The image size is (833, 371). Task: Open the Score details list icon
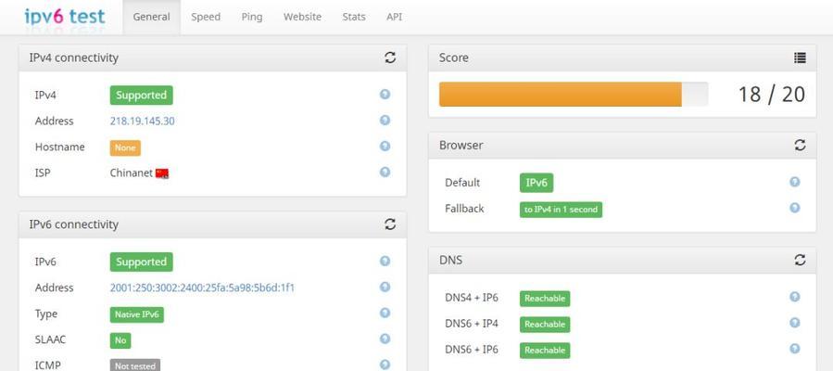pos(800,58)
